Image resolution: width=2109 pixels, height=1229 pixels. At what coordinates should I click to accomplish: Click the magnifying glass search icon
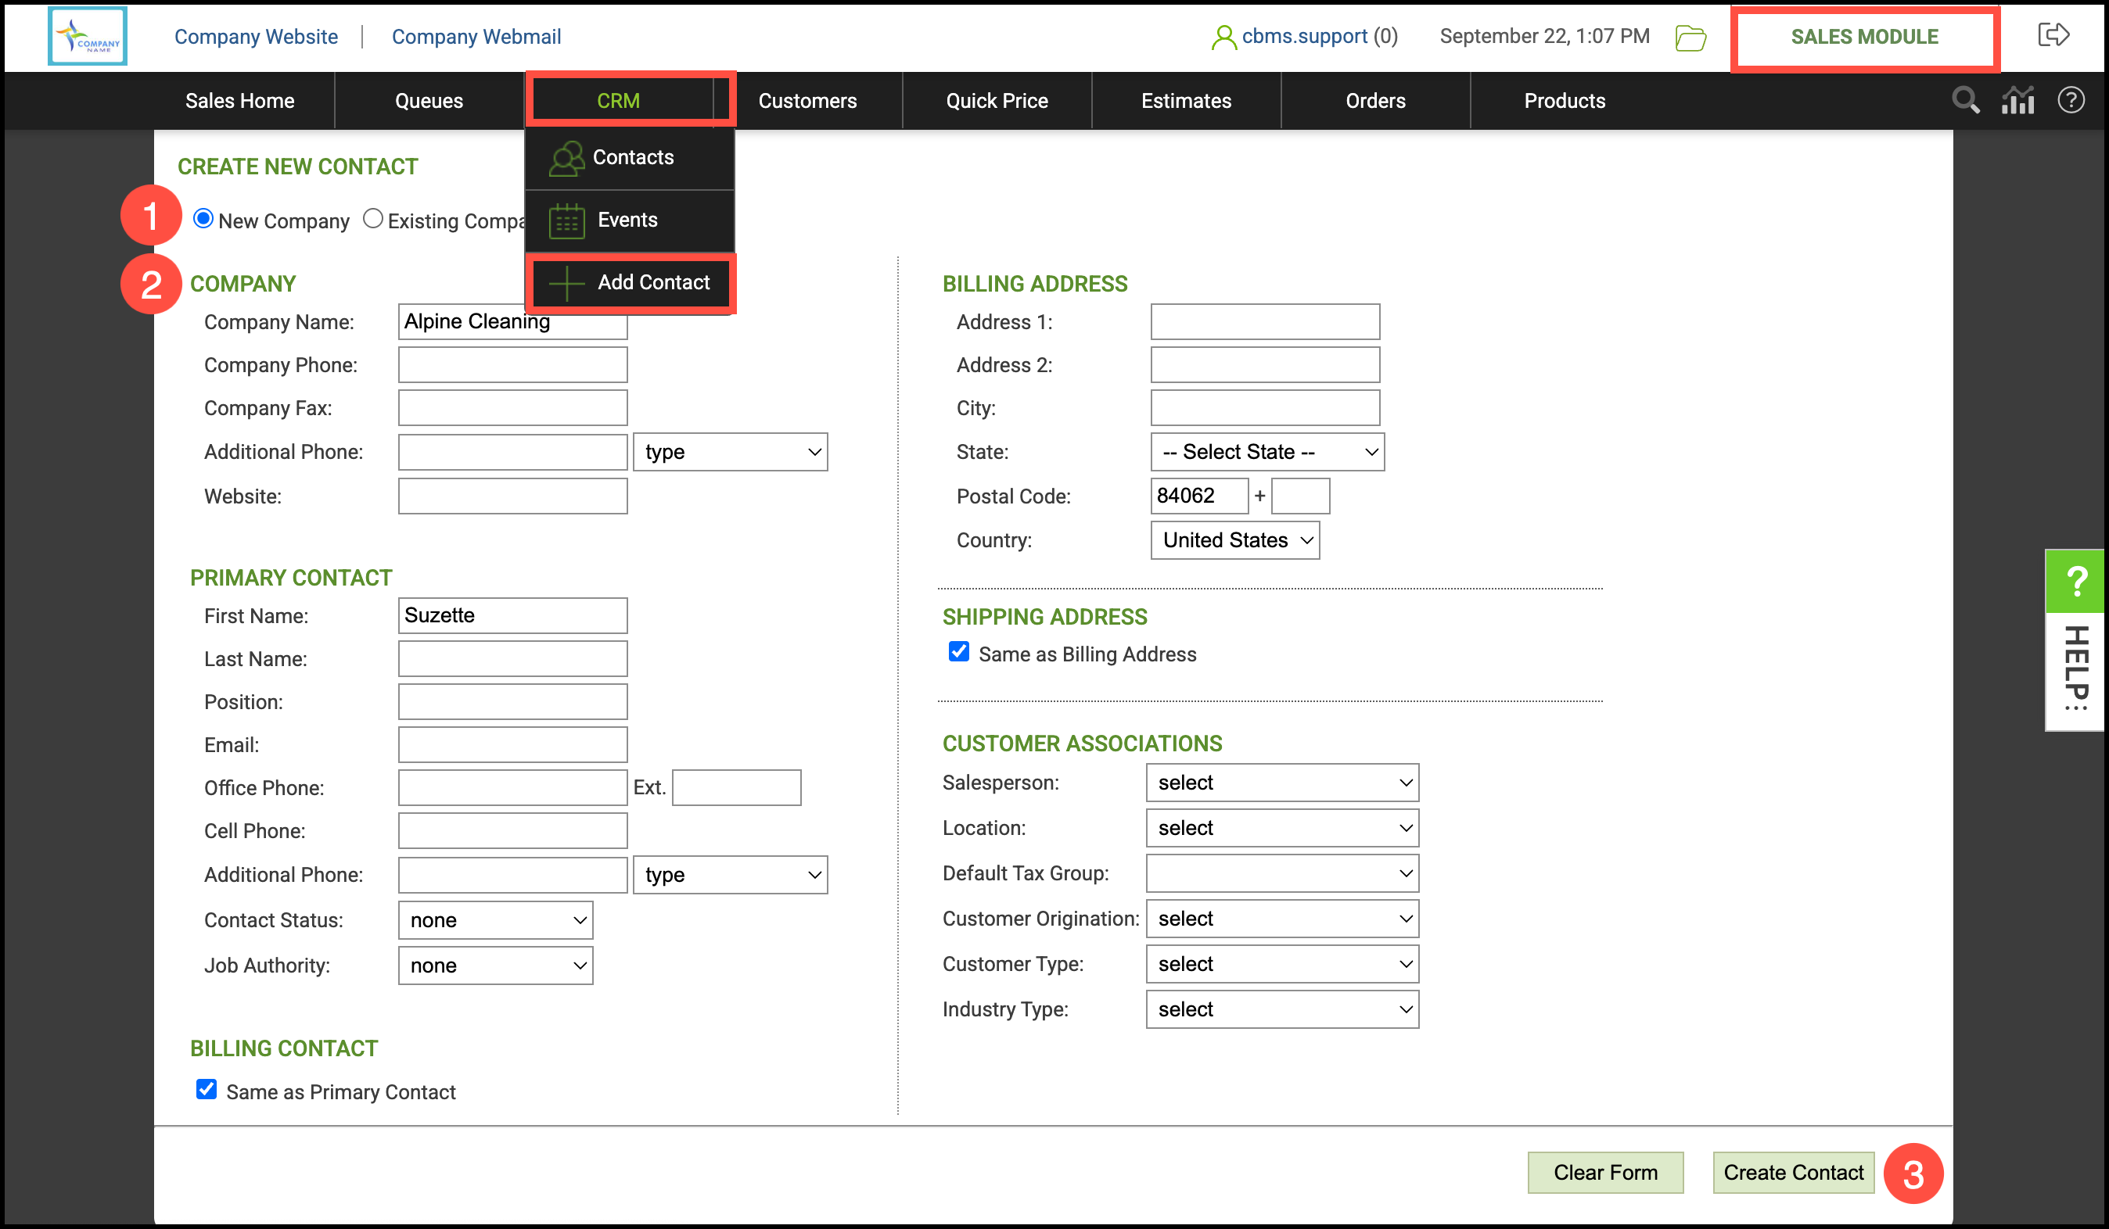1965,100
